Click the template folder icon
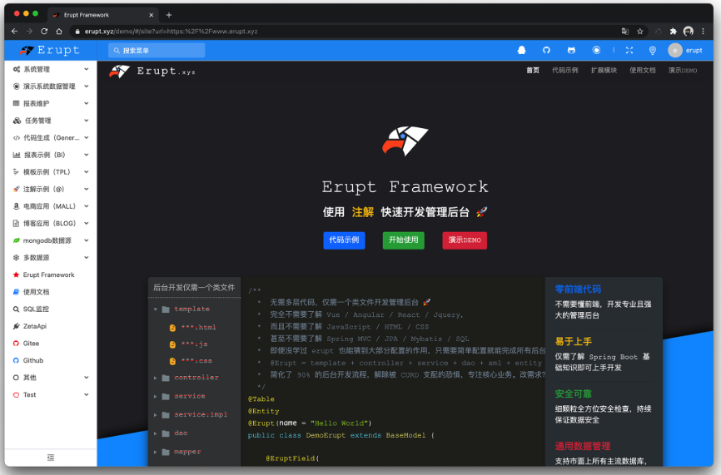Screen dimensions: 721x475 coord(166,309)
